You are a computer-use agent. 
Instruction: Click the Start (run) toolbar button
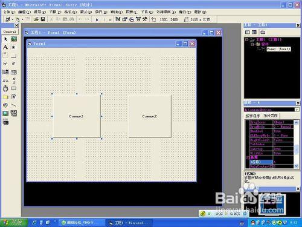[97, 19]
